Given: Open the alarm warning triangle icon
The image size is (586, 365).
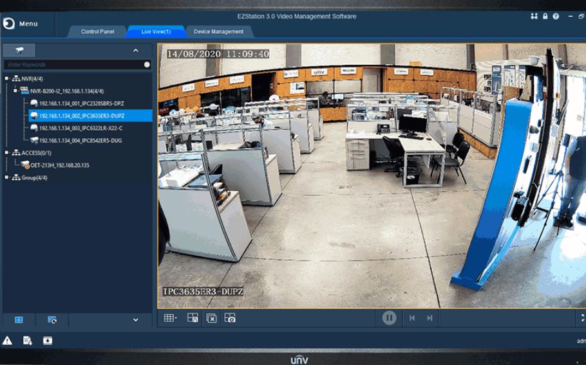Looking at the screenshot, I should tap(8, 341).
